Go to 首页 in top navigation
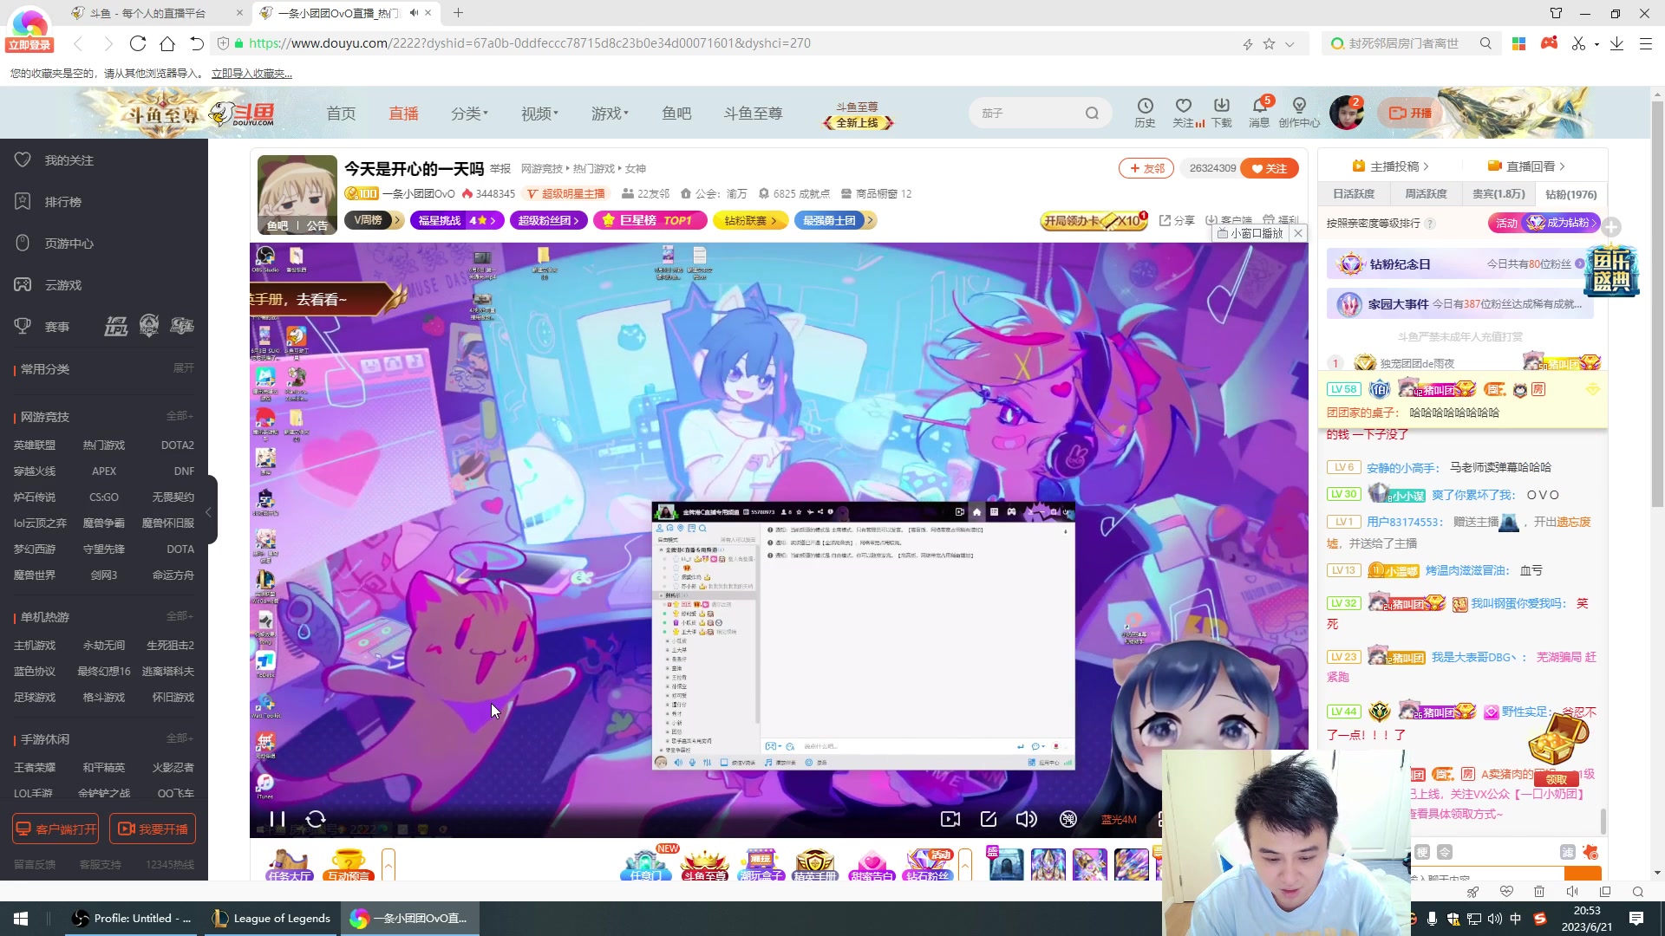This screenshot has width=1665, height=936. 341,114
